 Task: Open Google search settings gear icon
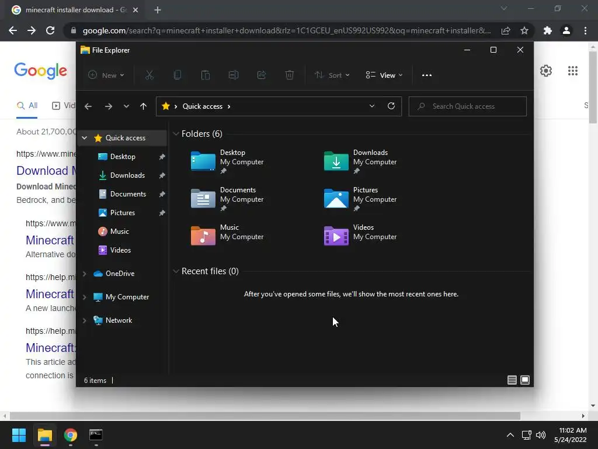[x=546, y=71]
